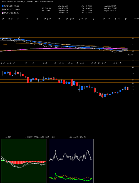Click the 'Day C: 4.61' value
139x183 pixels.
tap(63, 13)
